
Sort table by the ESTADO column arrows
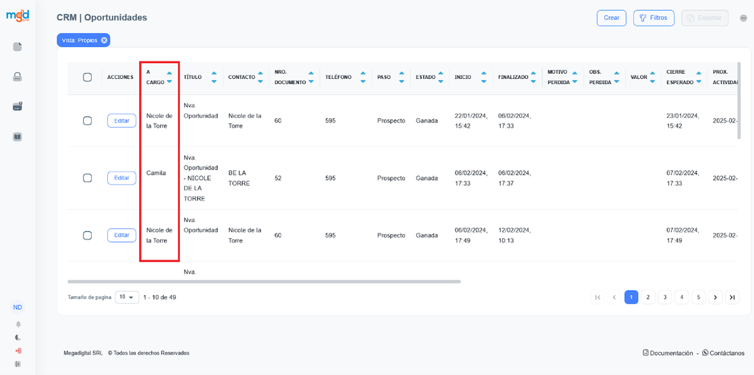tap(442, 77)
